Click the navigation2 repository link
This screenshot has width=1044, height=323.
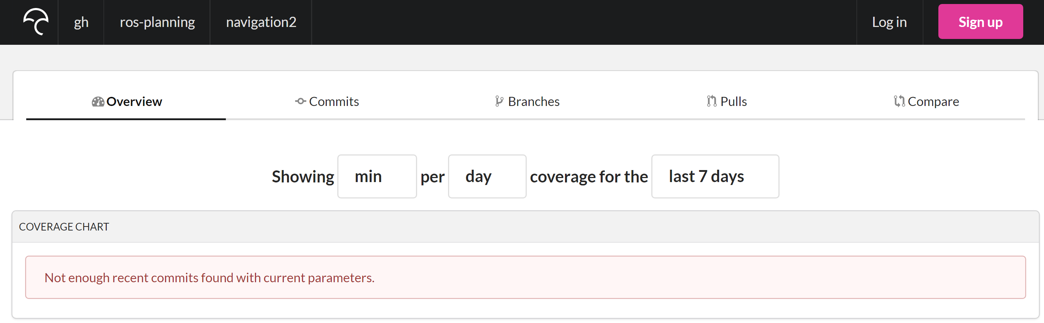click(261, 22)
